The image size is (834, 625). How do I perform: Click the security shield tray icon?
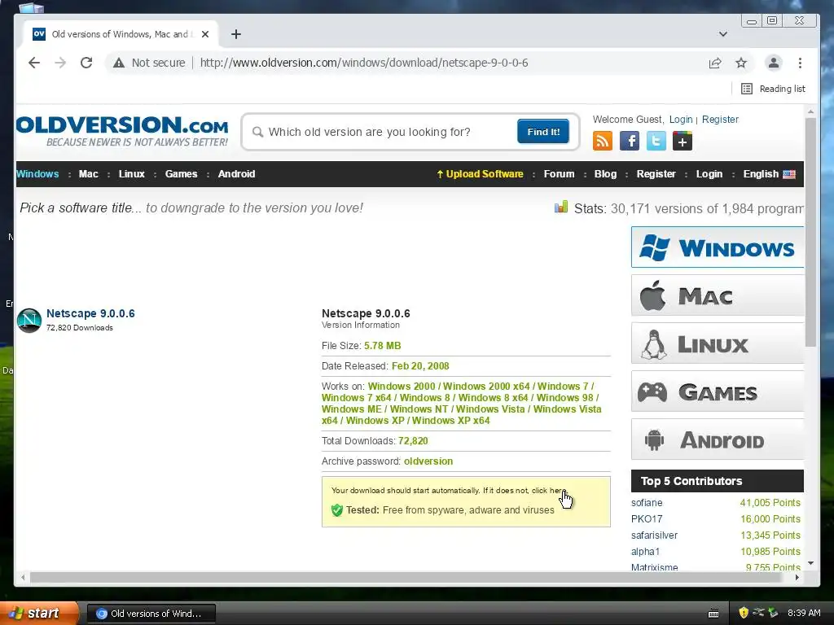coord(743,613)
